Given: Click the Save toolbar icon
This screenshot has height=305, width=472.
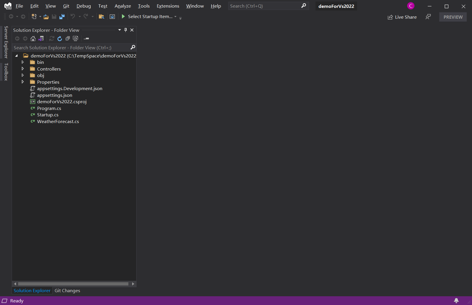Looking at the screenshot, I should (54, 17).
